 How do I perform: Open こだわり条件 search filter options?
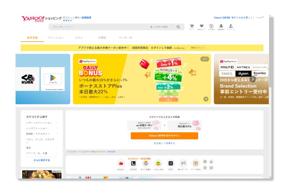pos(159,27)
